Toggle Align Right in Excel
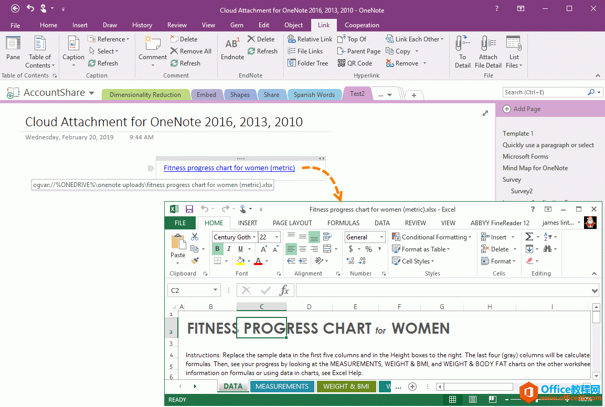 [314, 249]
